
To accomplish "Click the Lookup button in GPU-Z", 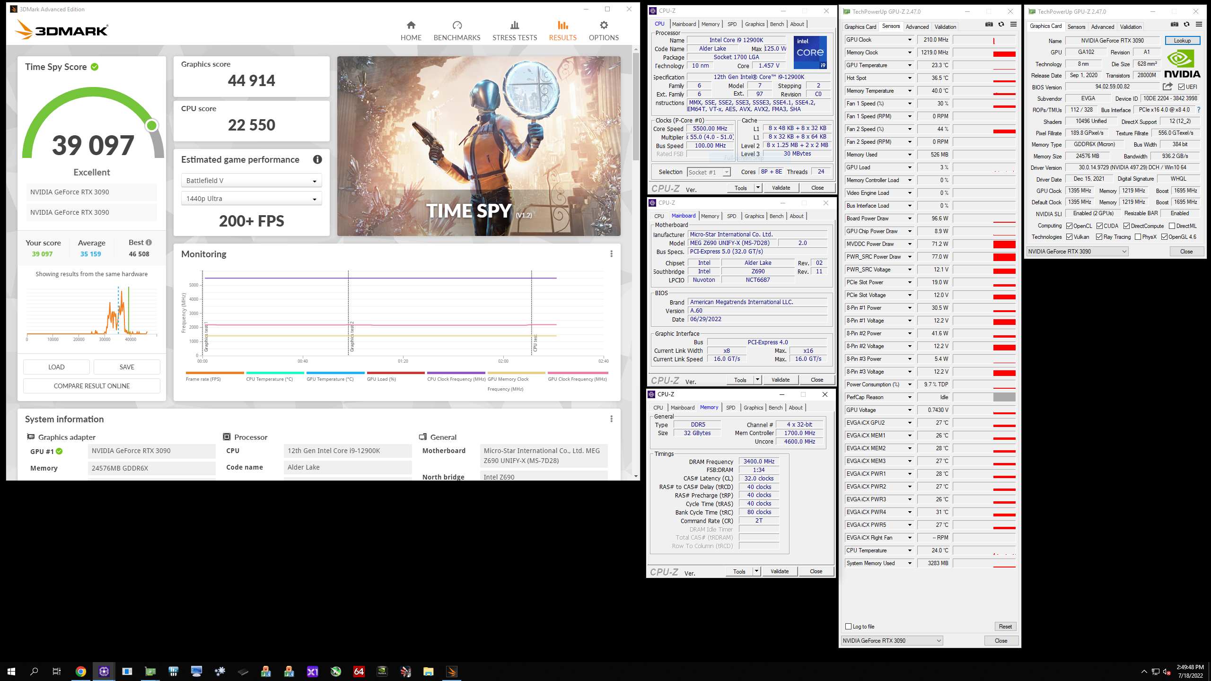I will click(1182, 41).
